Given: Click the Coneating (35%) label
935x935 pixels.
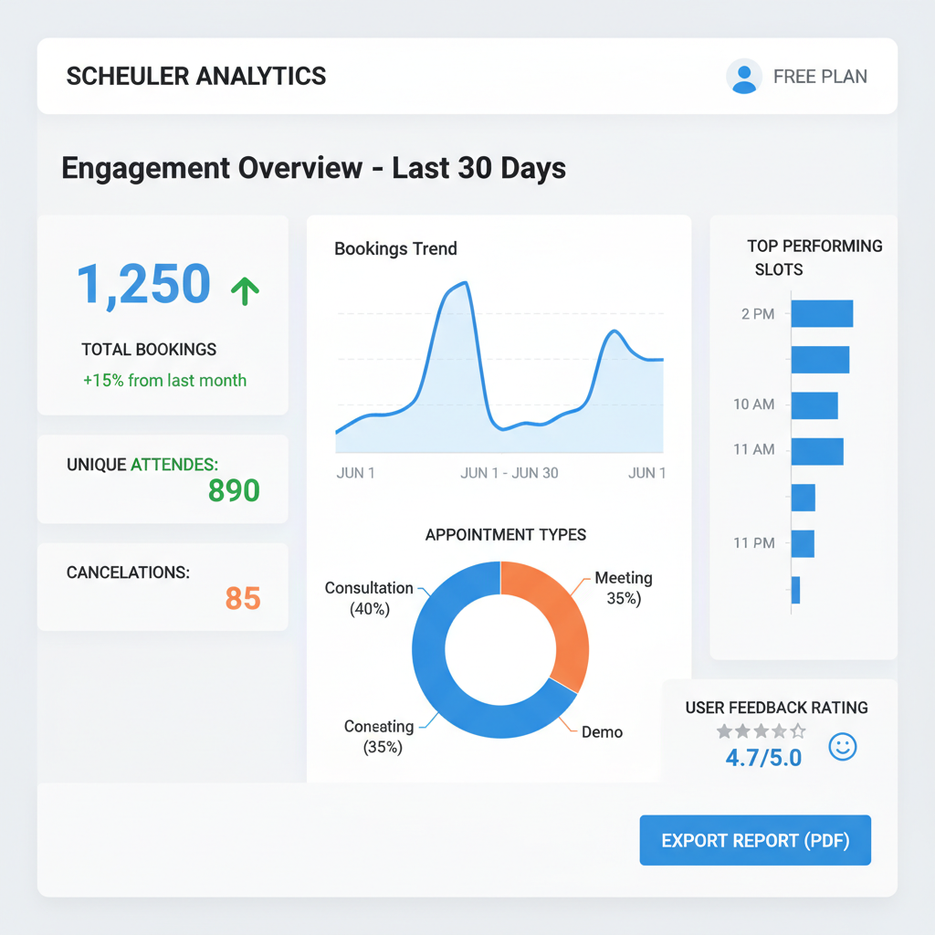Looking at the screenshot, I should 379,737.
